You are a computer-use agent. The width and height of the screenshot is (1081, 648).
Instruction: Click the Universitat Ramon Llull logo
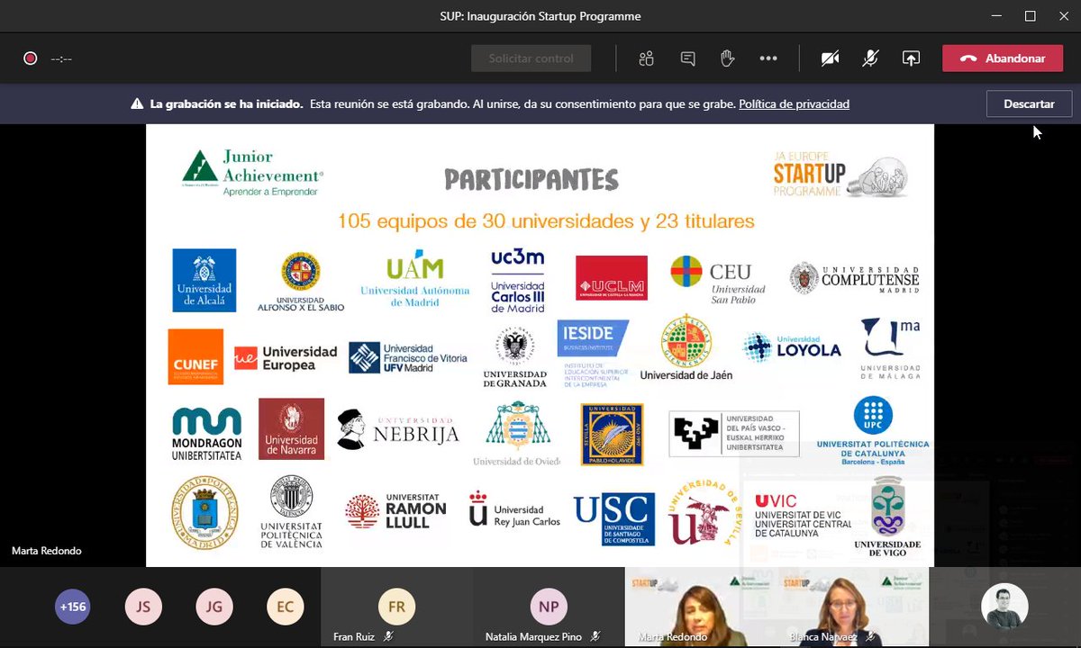click(396, 510)
